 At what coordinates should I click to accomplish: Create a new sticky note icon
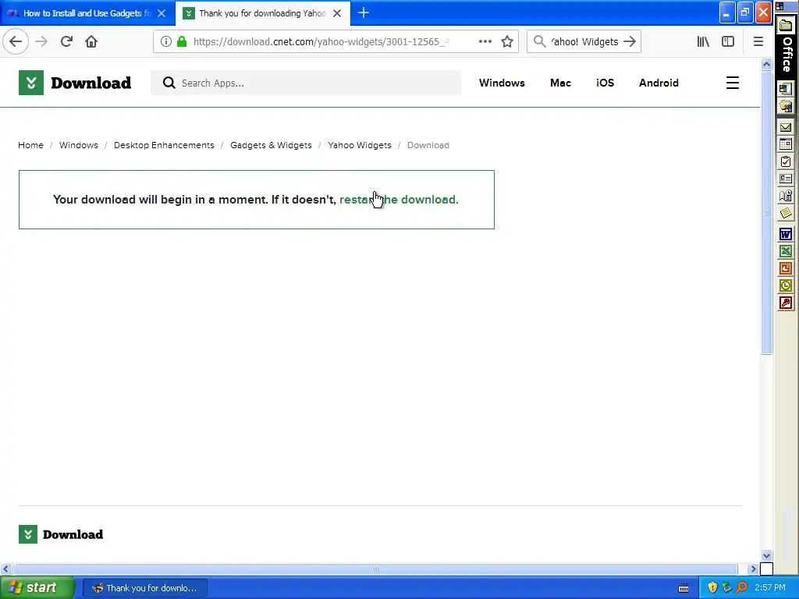pos(785,213)
